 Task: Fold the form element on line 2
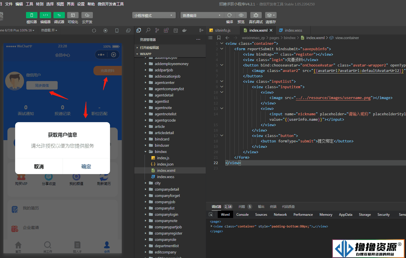(x=222, y=49)
